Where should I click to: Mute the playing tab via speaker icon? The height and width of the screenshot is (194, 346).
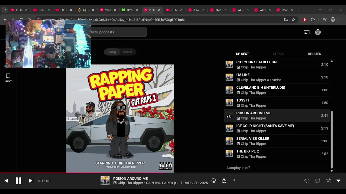(x=154, y=10)
